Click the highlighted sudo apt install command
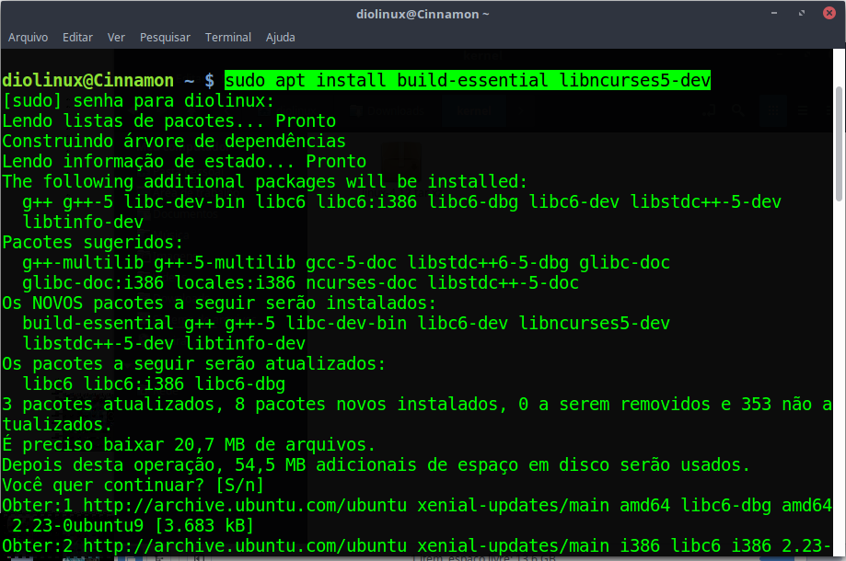Screen dimensions: 846x561 pyautogui.click(x=468, y=80)
